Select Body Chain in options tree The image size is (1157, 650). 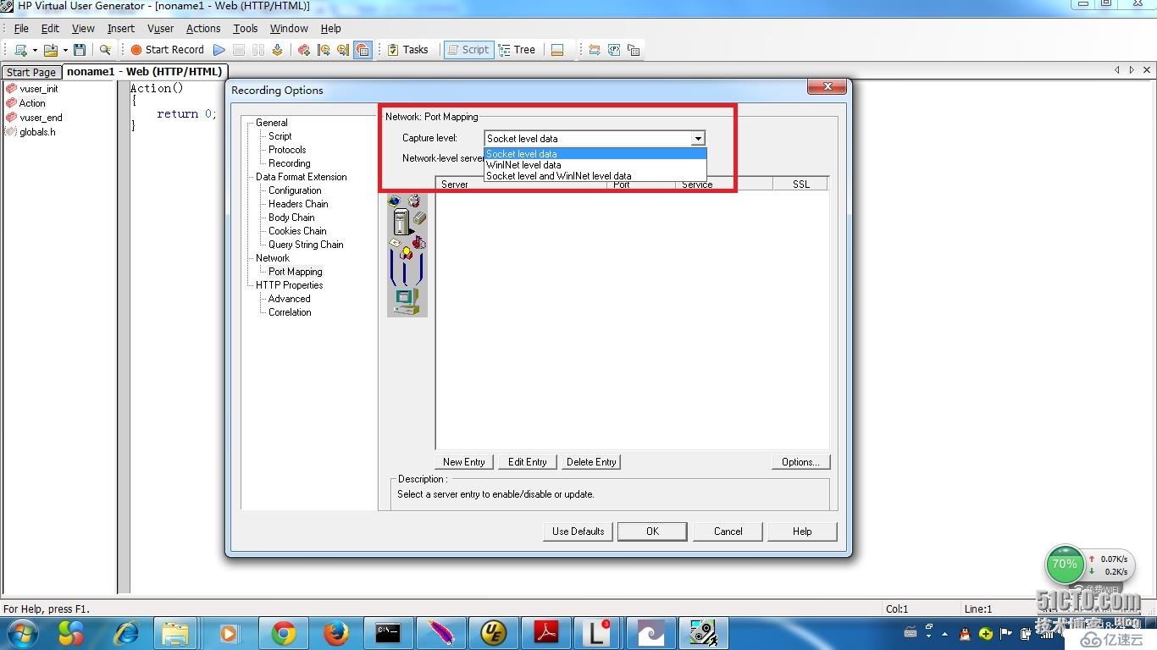click(291, 218)
